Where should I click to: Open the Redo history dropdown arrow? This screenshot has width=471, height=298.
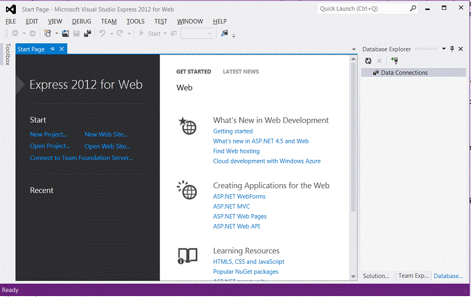point(129,34)
